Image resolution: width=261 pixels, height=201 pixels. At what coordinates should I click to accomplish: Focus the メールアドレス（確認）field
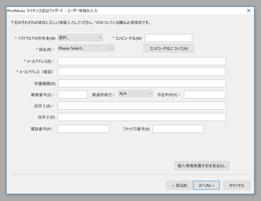tap(142, 72)
